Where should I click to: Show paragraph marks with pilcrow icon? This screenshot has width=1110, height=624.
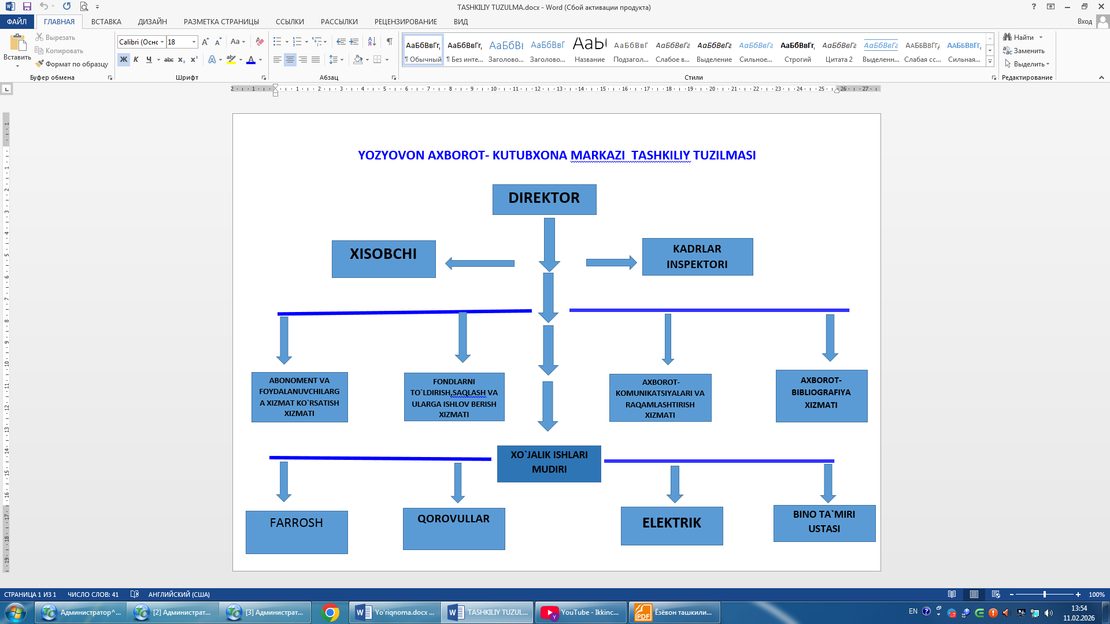coord(389,42)
